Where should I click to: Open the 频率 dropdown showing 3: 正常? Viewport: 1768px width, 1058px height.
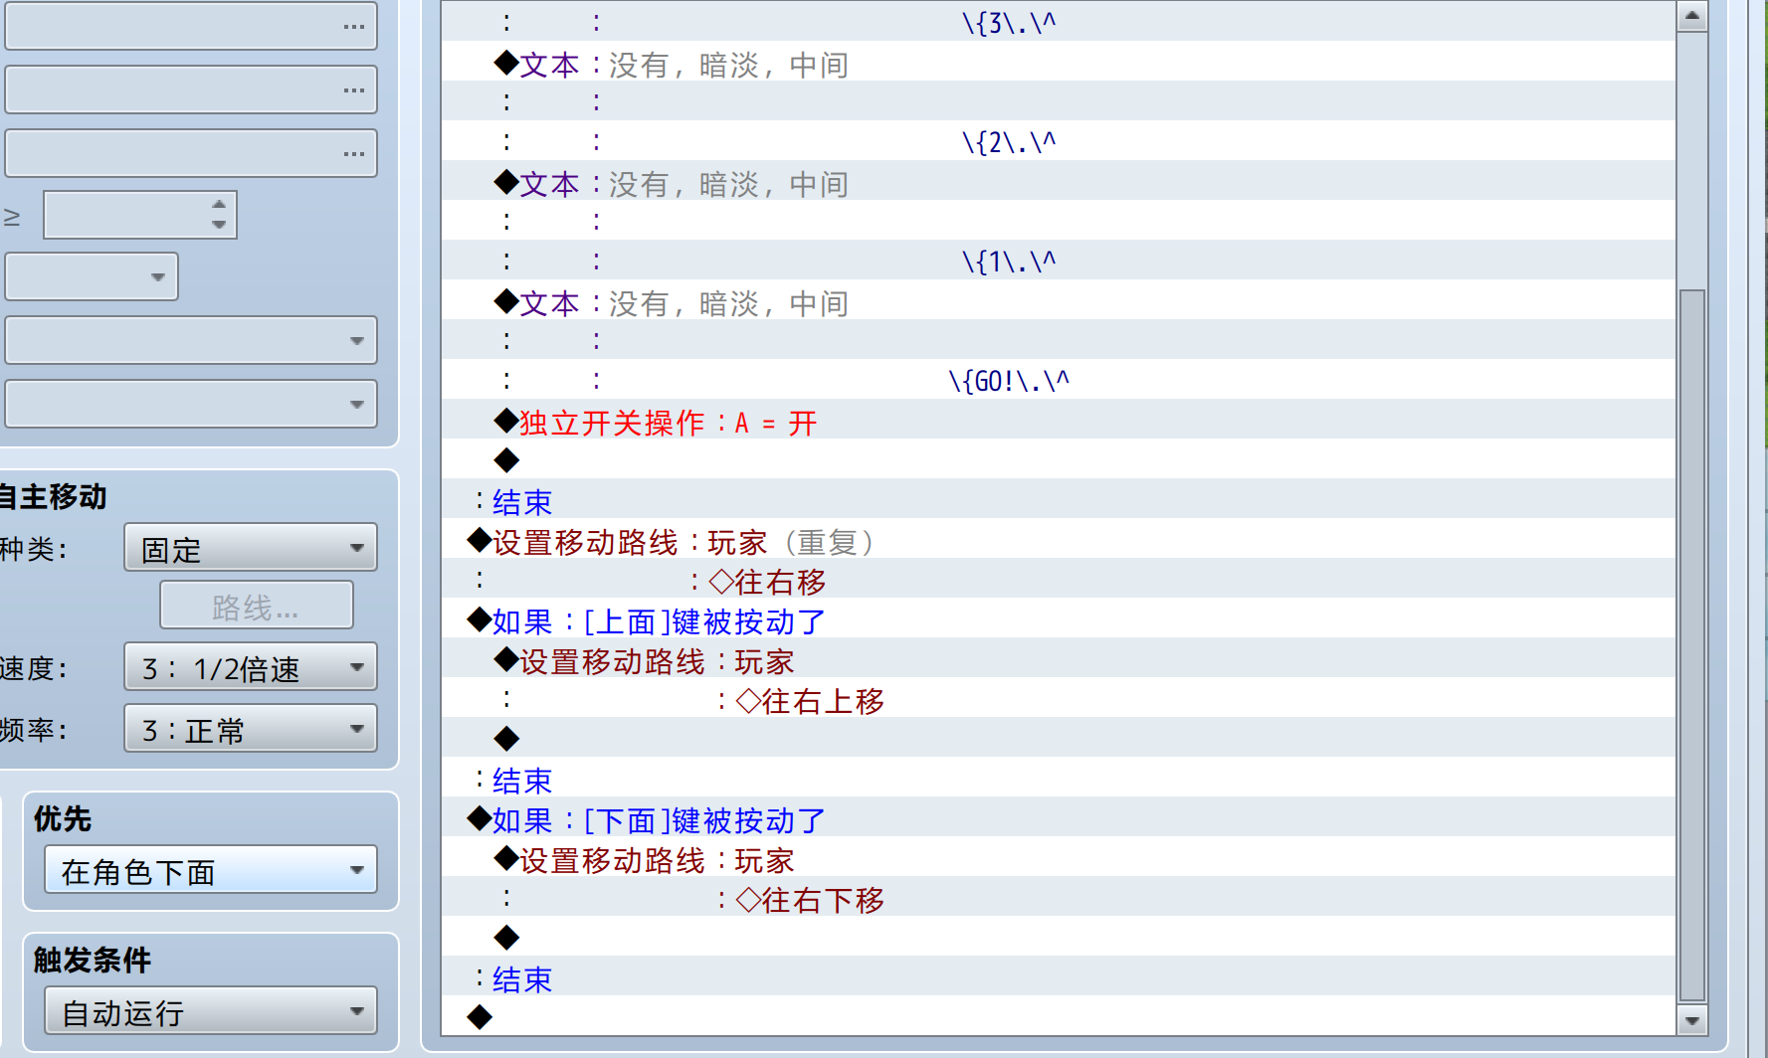coord(250,729)
